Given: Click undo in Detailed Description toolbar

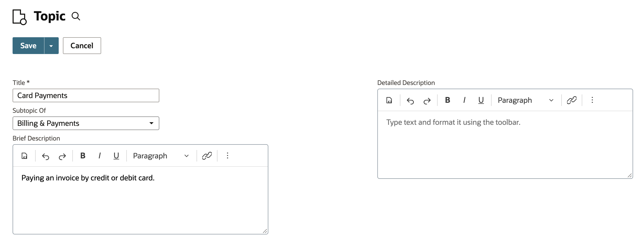Looking at the screenshot, I should pyautogui.click(x=410, y=101).
